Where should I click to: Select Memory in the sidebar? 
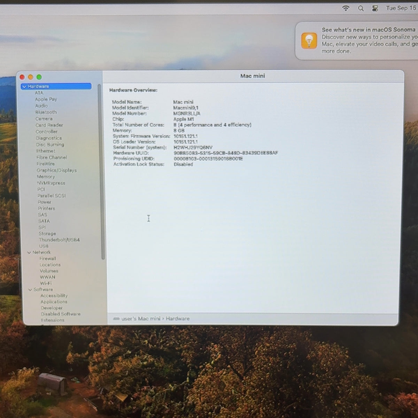point(46,177)
